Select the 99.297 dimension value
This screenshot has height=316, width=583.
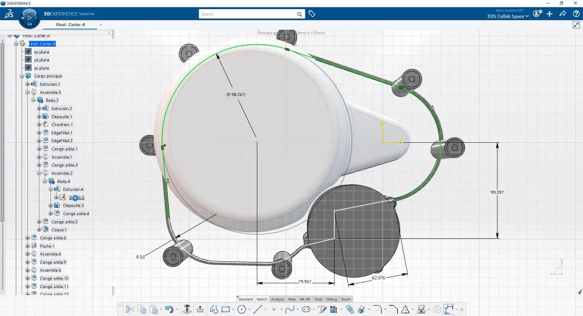[x=497, y=192]
